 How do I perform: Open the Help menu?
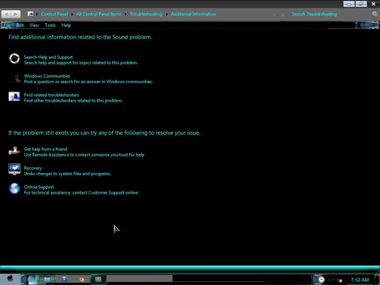coord(66,25)
